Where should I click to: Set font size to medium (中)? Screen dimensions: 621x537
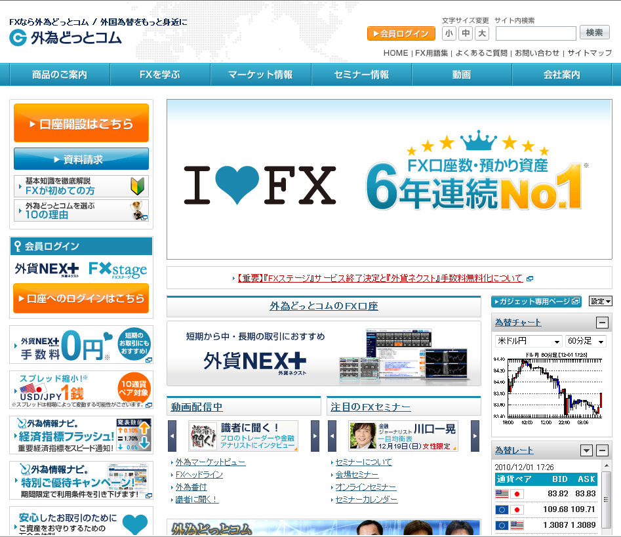pyautogui.click(x=466, y=33)
